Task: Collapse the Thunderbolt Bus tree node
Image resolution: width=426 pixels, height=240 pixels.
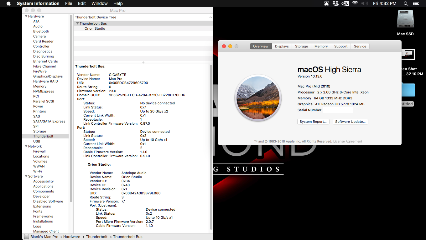Action: coord(77,23)
